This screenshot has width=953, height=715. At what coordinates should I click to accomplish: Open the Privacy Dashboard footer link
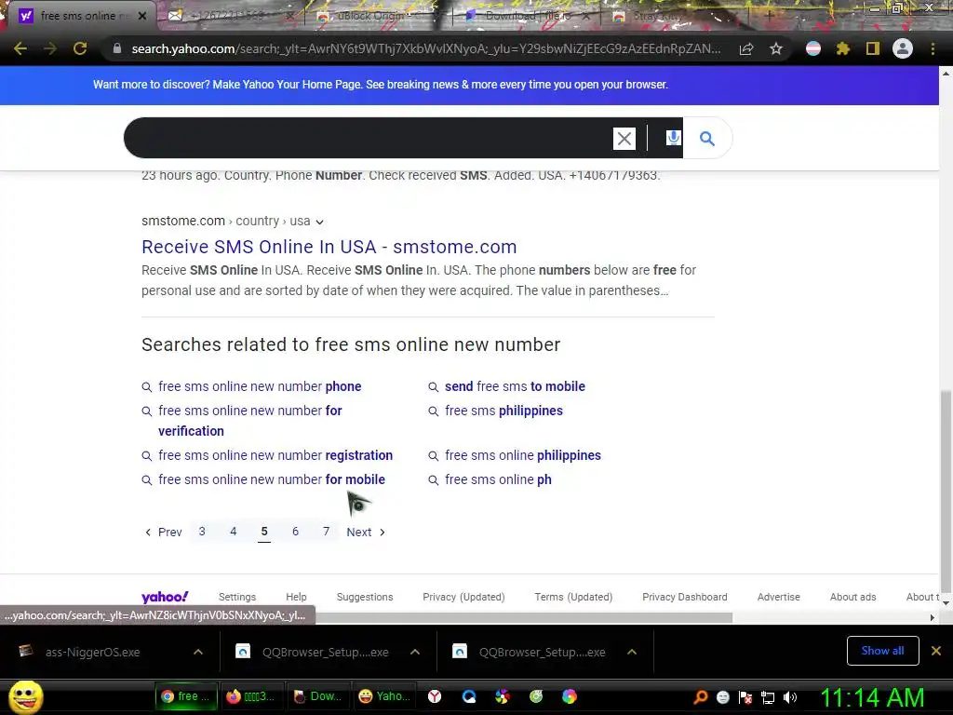[x=684, y=597]
